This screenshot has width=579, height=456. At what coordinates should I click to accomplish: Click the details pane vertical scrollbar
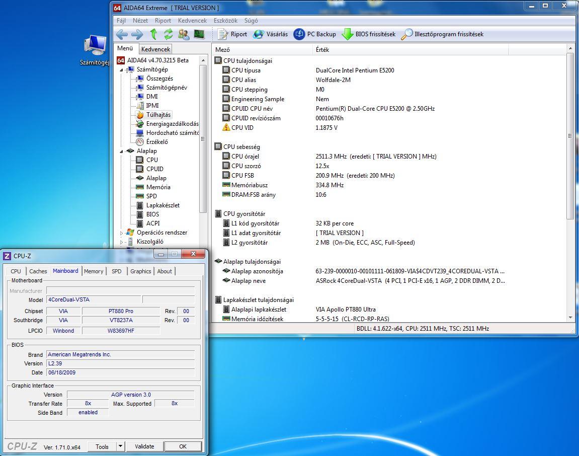(x=570, y=137)
